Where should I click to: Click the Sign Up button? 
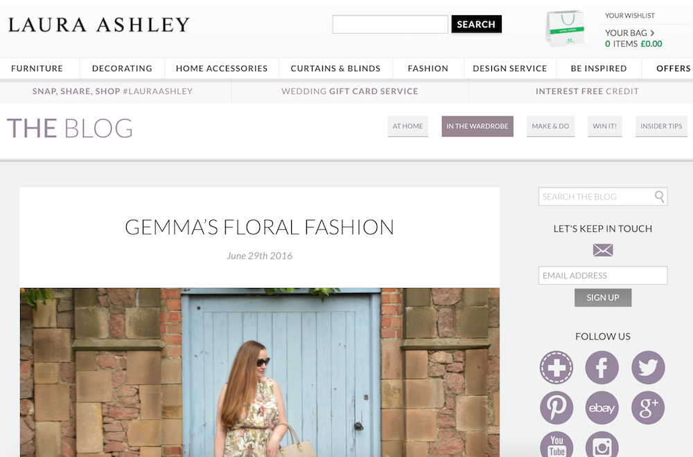[603, 298]
